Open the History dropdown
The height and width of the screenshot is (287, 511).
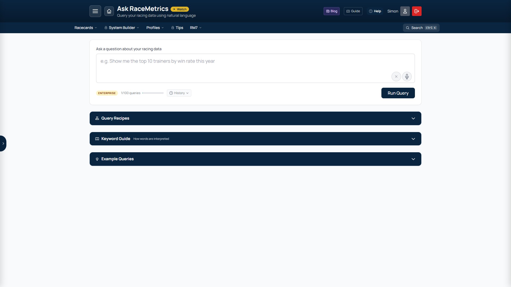[x=179, y=93]
